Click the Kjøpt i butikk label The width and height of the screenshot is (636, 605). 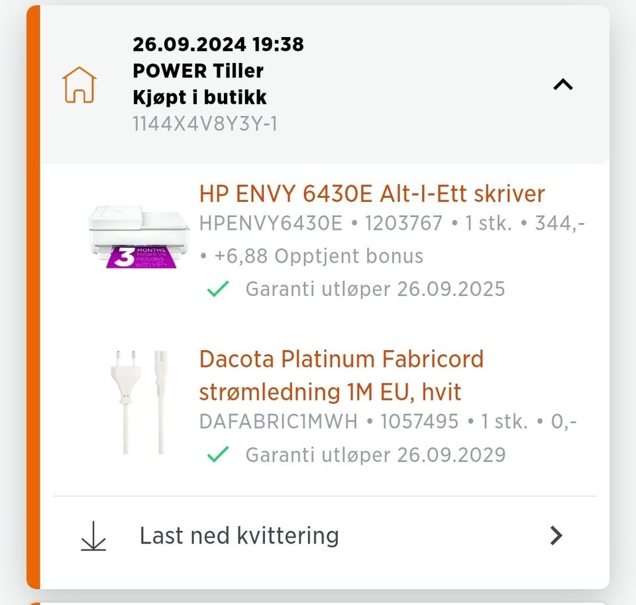(x=199, y=97)
